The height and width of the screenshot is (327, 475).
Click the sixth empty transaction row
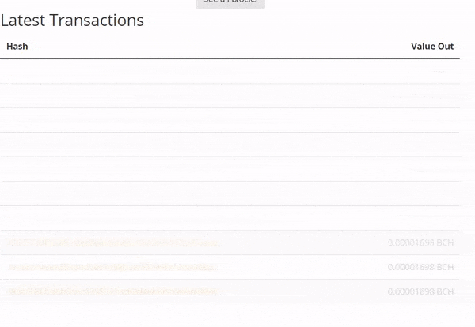(230, 194)
